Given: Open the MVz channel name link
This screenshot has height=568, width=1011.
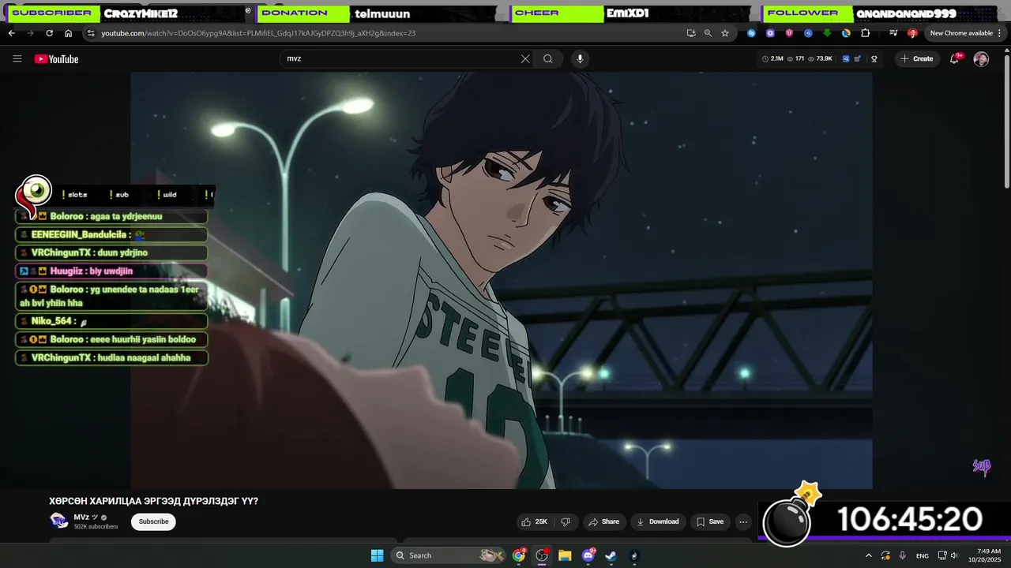Looking at the screenshot, I should [81, 518].
